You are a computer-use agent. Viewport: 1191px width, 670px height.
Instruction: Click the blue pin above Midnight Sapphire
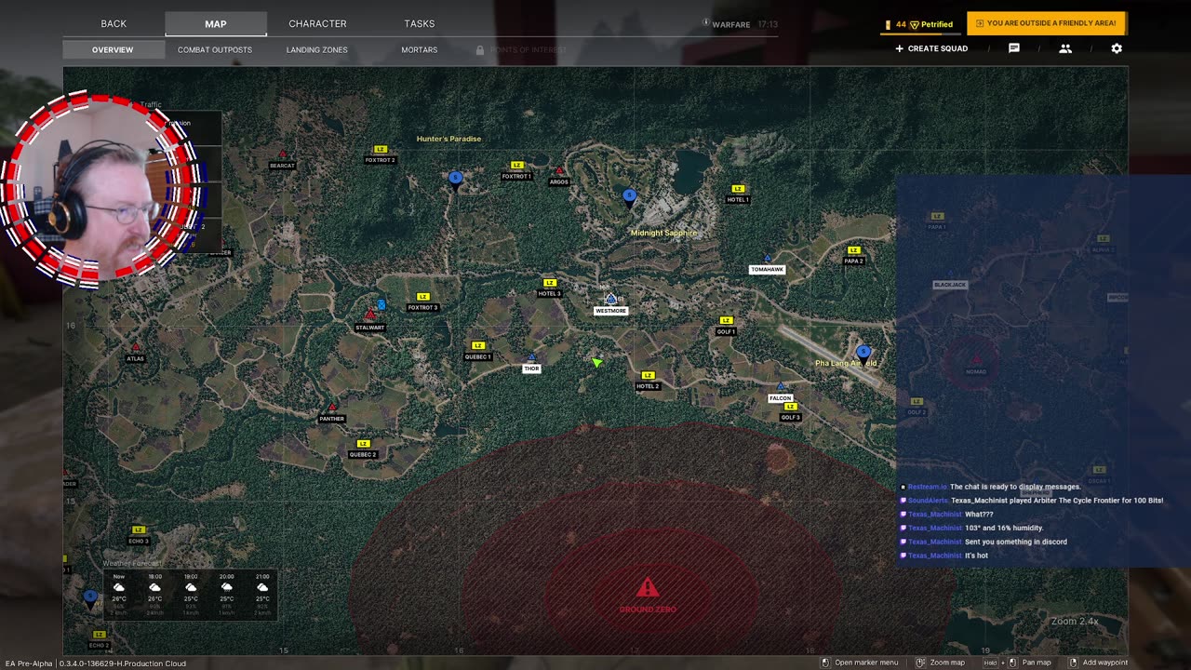coord(629,196)
